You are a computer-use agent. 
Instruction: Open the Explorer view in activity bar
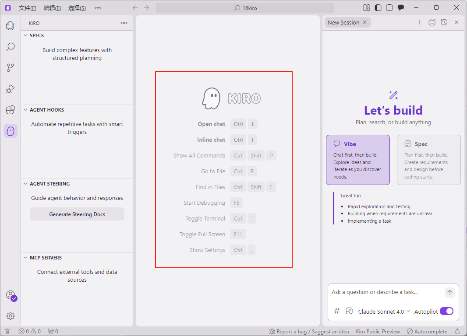[10, 26]
